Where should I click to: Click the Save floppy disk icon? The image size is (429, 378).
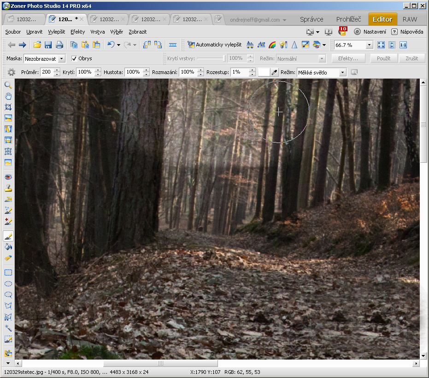point(48,45)
